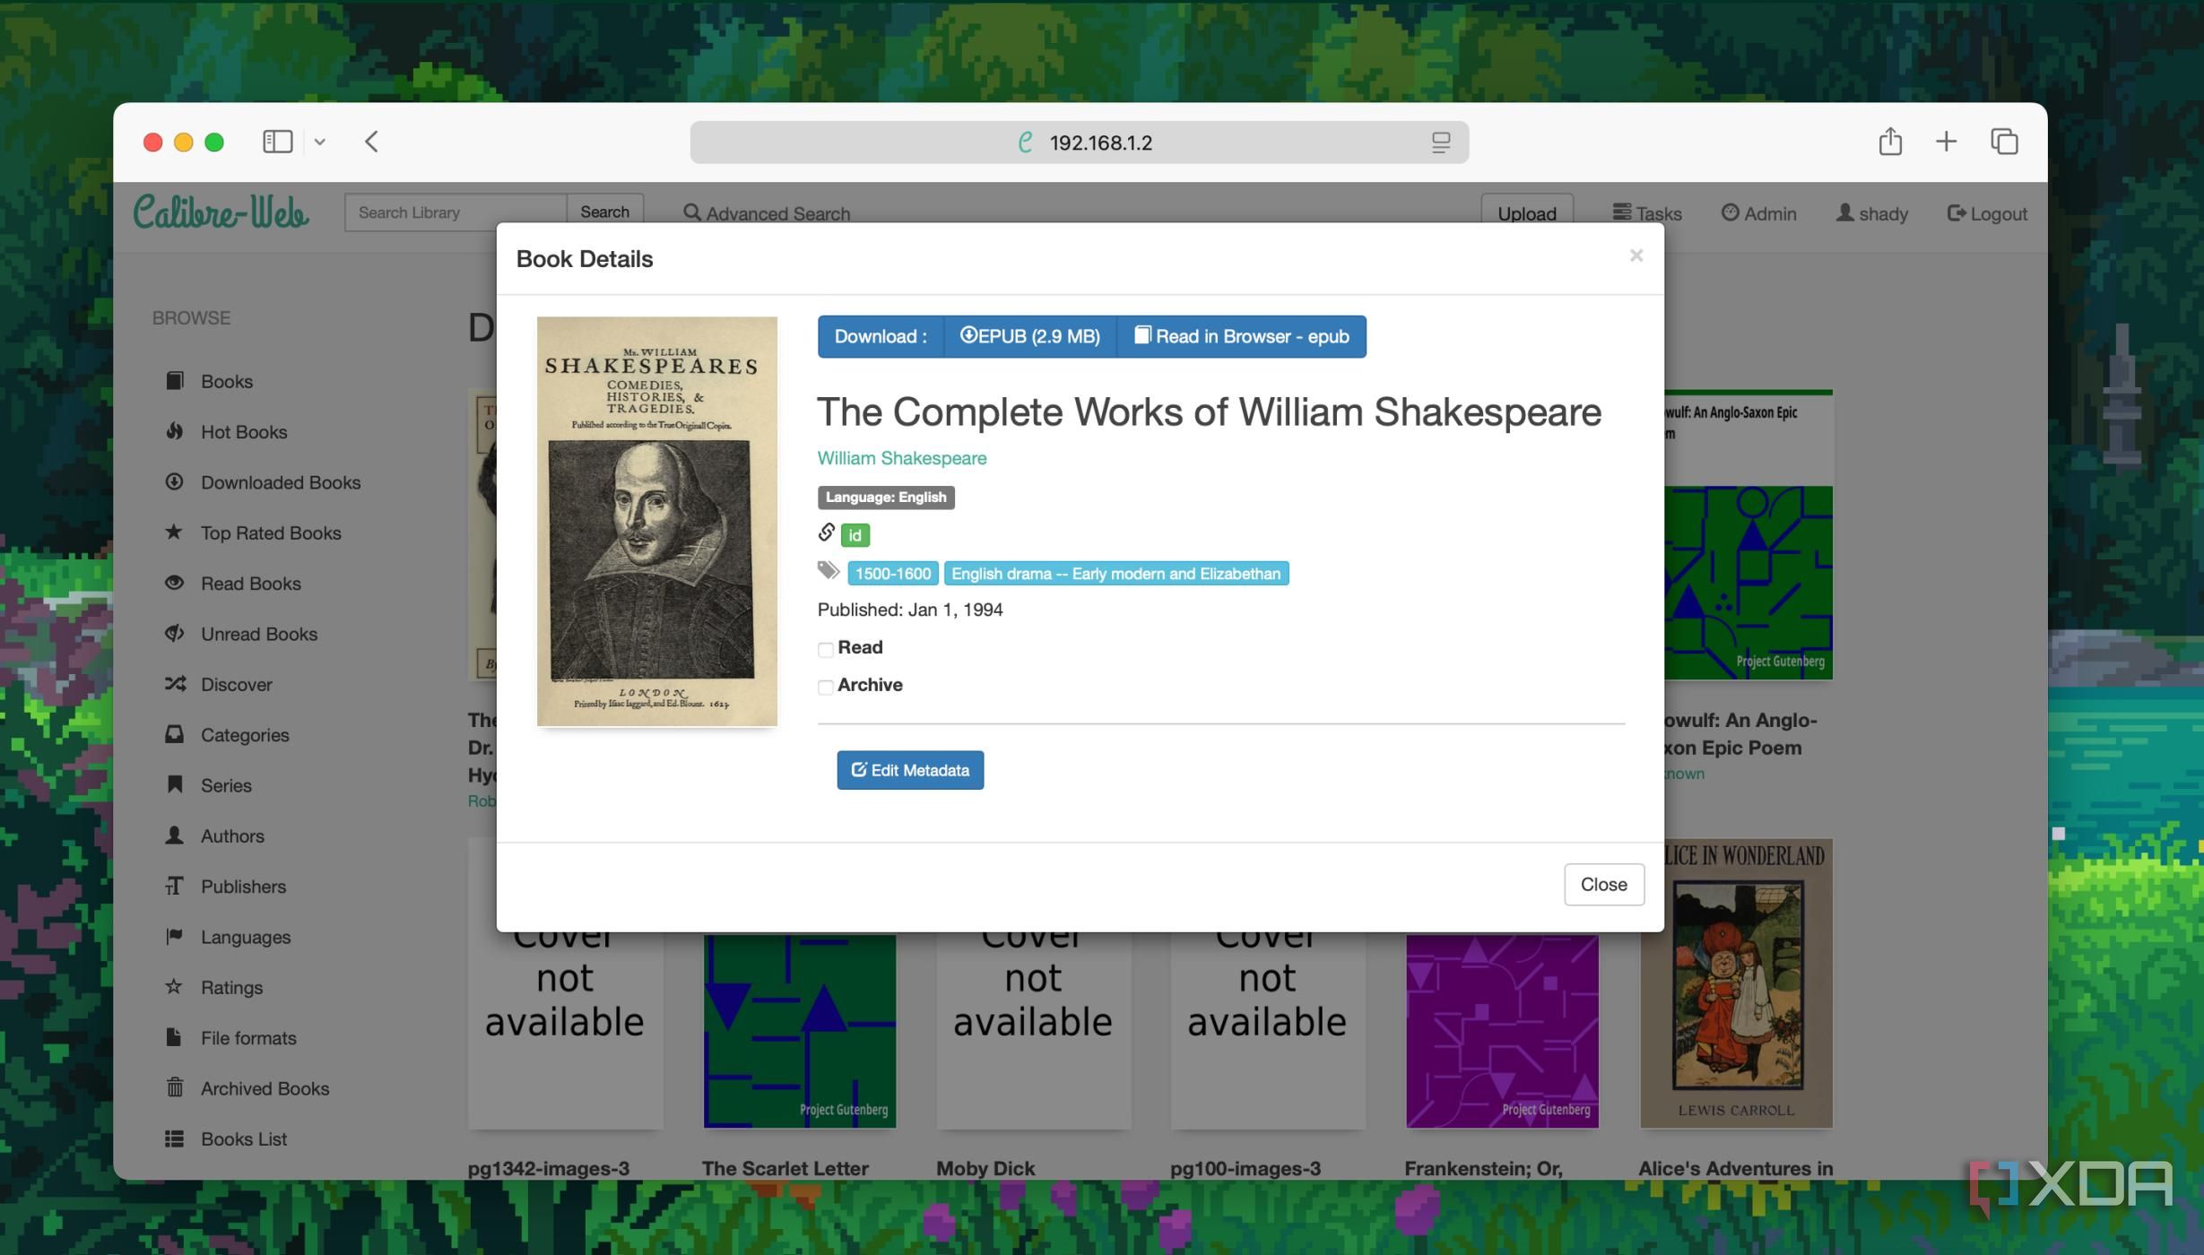2204x1255 pixels.
Task: Click the Books List table icon
Action: 175,1138
